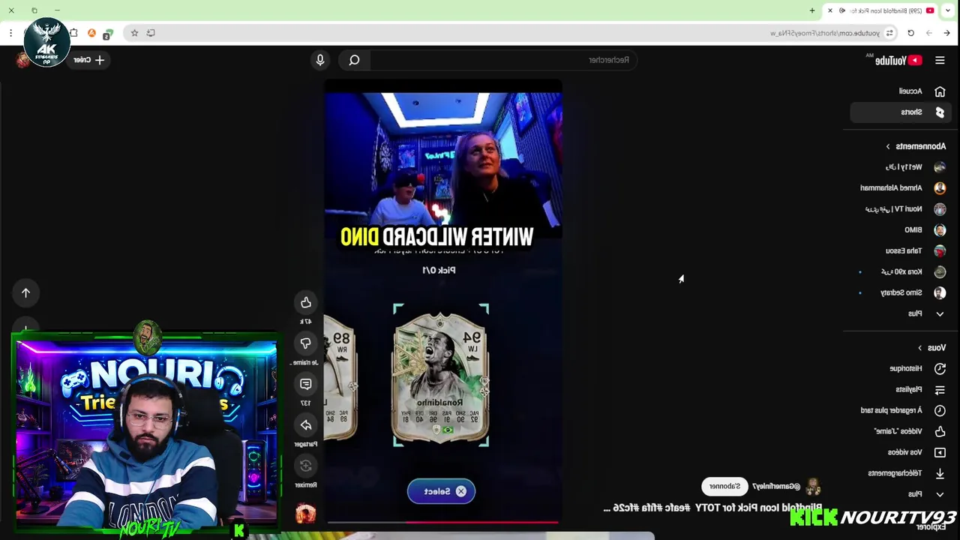Viewport: 960px width, 540px height.
Task: Click the orange extension icon
Action: (x=91, y=33)
